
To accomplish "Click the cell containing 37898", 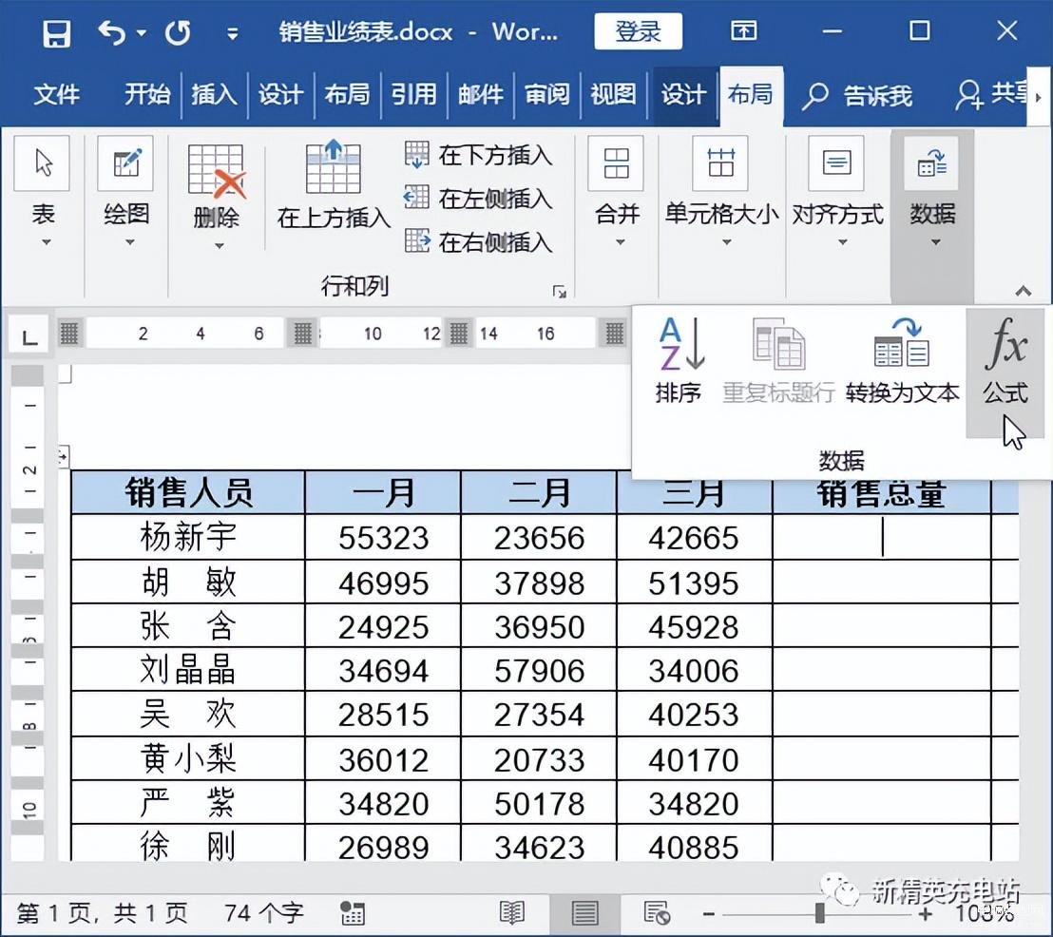I will 539,583.
